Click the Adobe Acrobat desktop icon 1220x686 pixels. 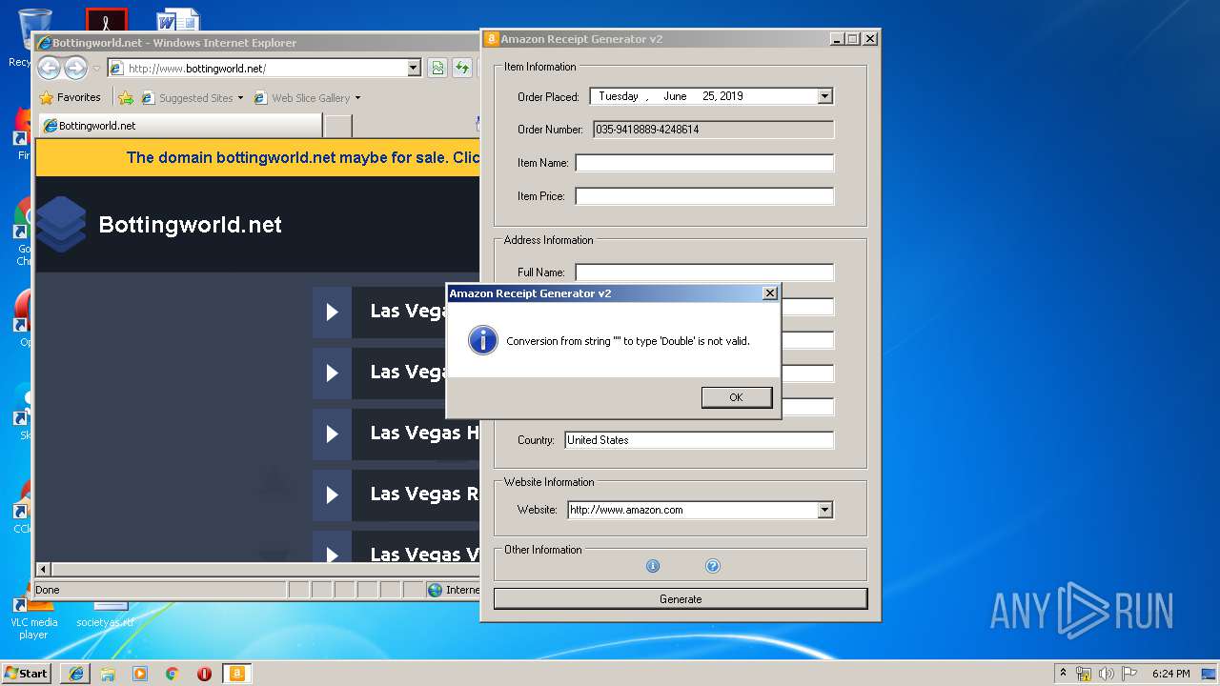106,19
